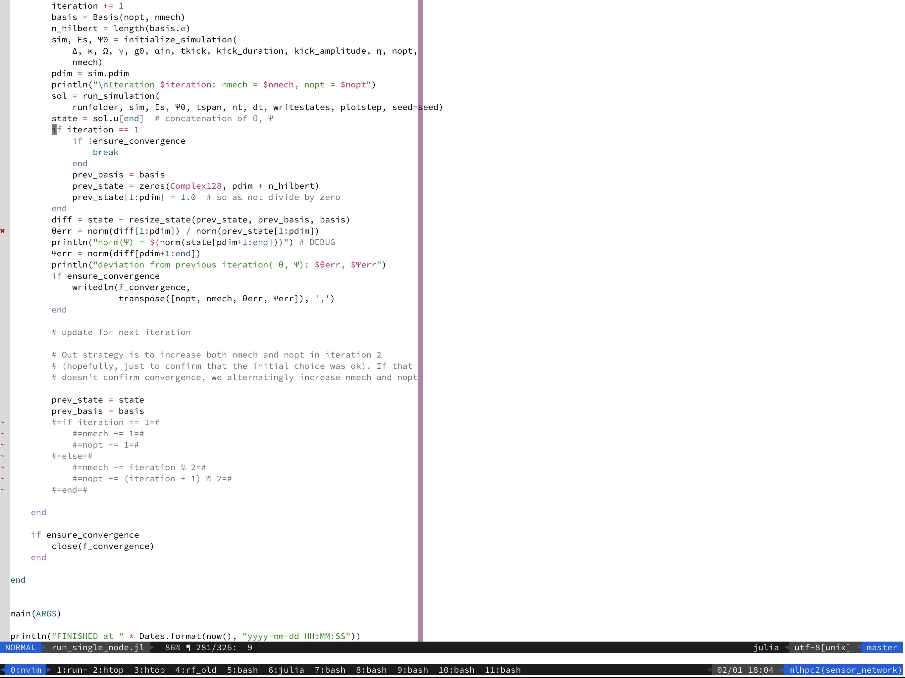This screenshot has width=905, height=678.
Task: Click the purple color column bar
Action: (420, 320)
